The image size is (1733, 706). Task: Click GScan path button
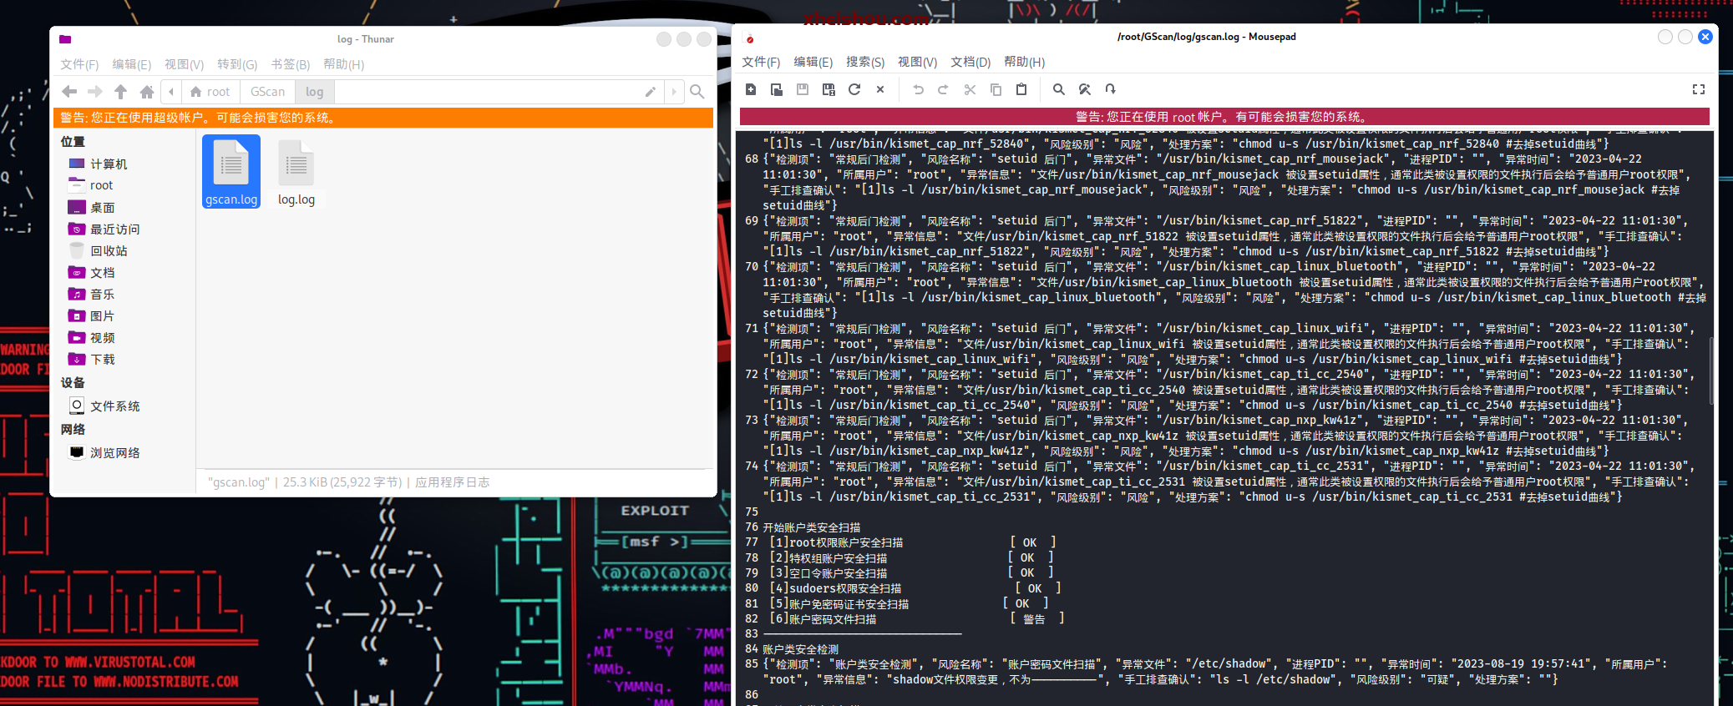click(268, 92)
